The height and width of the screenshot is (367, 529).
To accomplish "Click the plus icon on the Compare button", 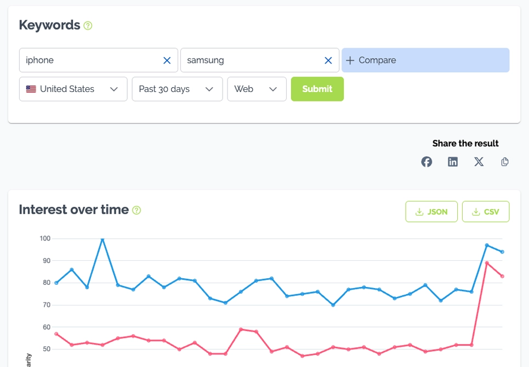I will (x=350, y=60).
